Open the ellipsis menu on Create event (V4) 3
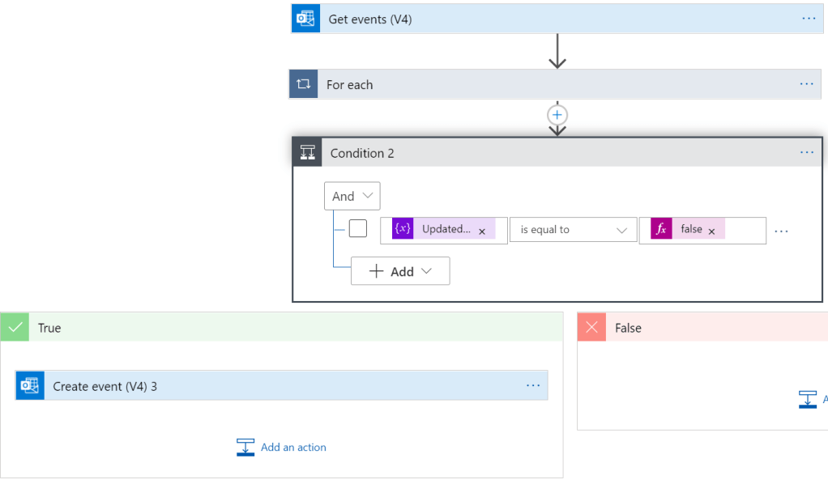The image size is (828, 484). [532, 386]
